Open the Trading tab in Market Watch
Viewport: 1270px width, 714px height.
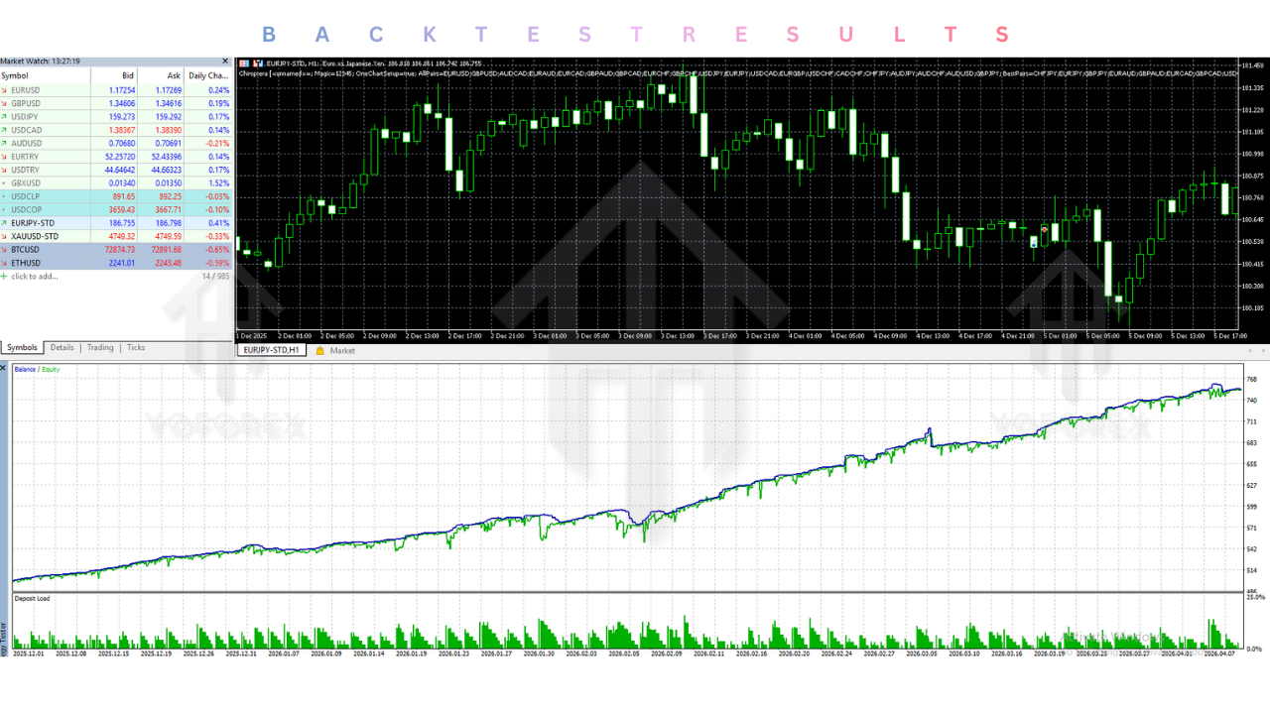pyautogui.click(x=100, y=348)
